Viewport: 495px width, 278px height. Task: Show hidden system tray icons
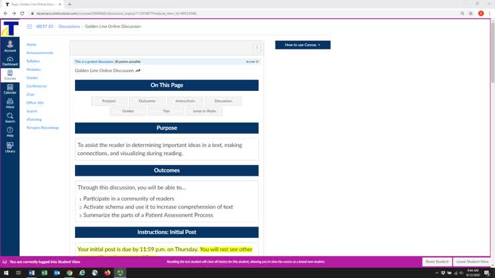point(437,273)
